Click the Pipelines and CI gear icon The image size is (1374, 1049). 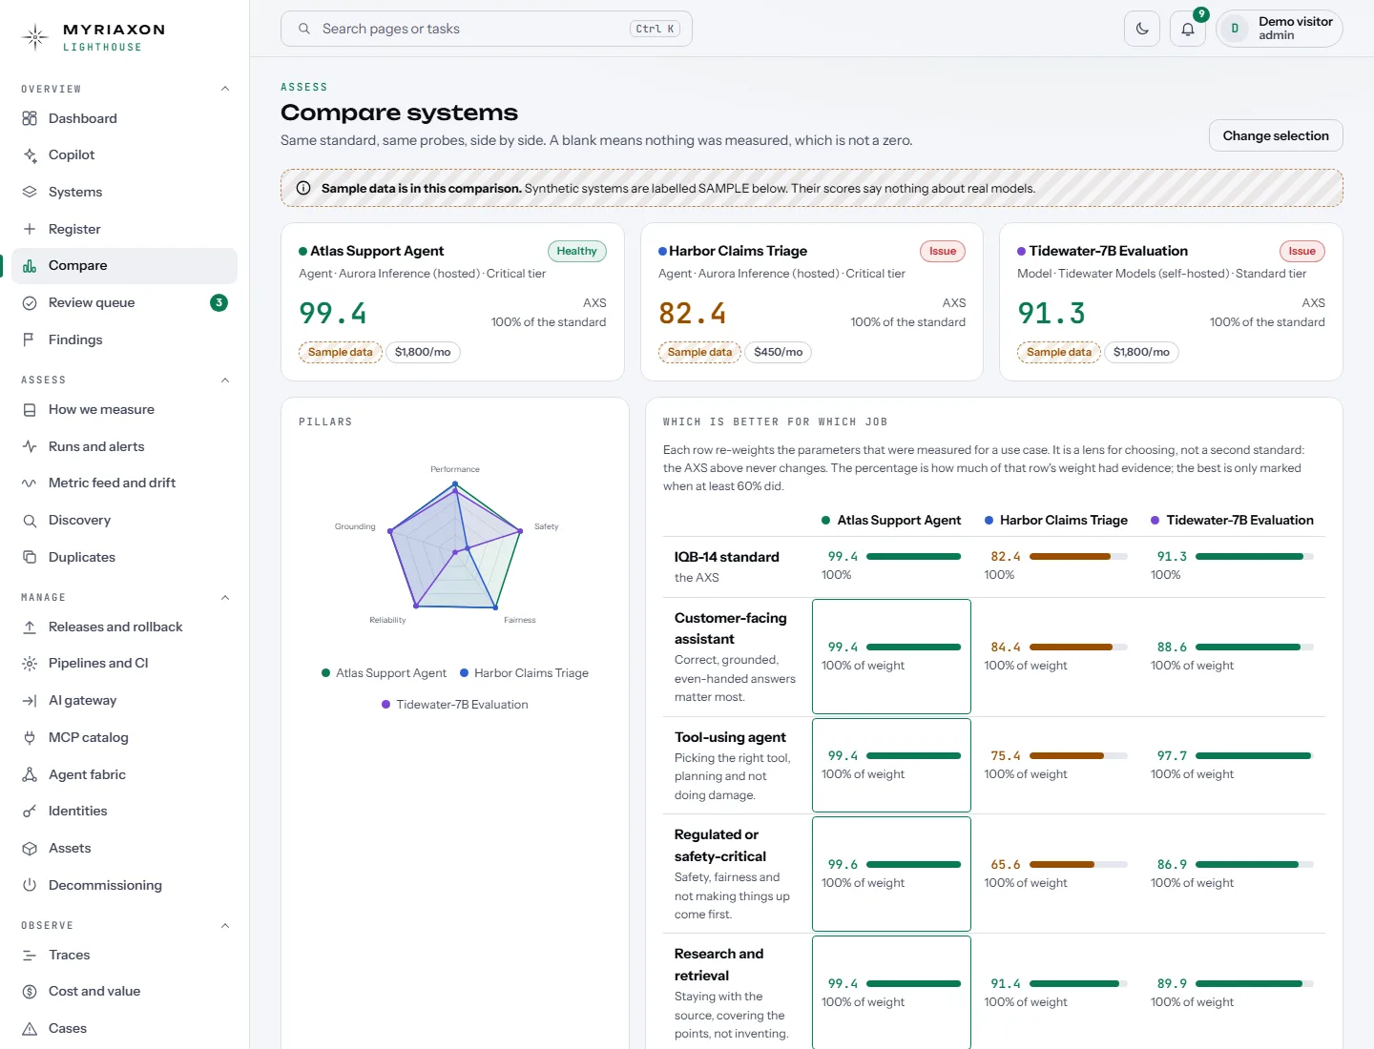30,664
